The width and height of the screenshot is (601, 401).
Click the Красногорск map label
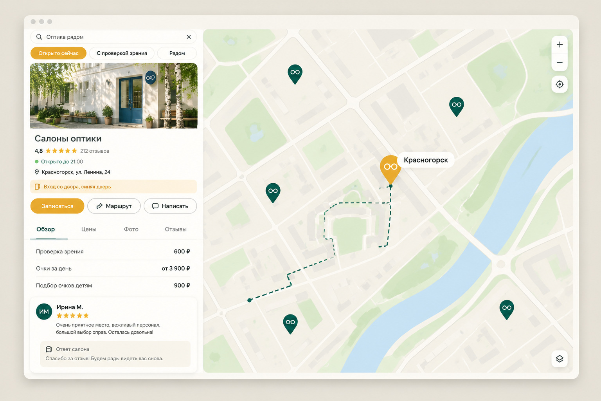coord(426,160)
